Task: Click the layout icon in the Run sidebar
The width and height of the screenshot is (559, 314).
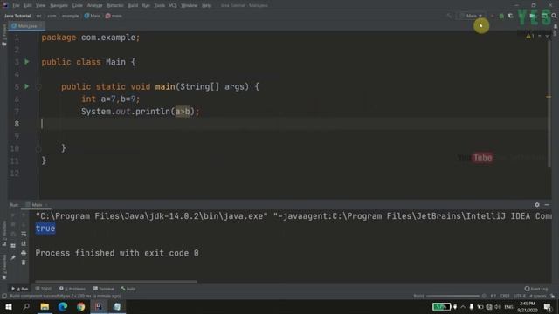Action: click(13, 246)
